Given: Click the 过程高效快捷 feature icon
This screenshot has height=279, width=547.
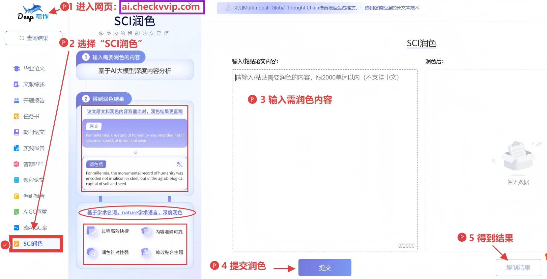Looking at the screenshot, I should coord(92,231).
